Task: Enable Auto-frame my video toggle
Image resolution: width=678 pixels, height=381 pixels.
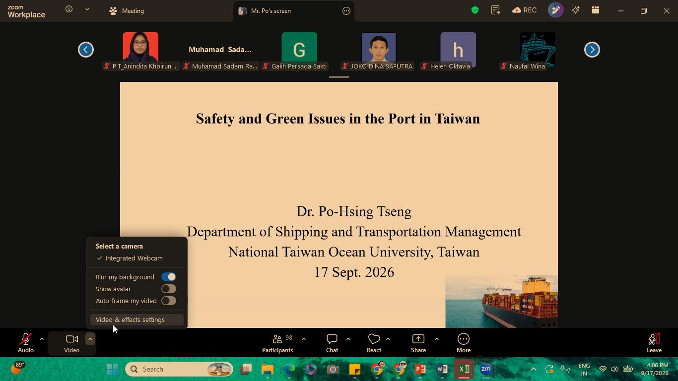Action: pos(169,301)
